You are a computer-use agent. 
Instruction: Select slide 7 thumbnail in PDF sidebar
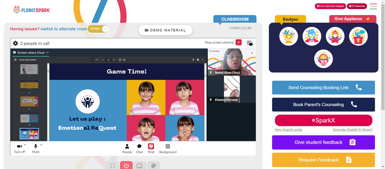(29, 69)
